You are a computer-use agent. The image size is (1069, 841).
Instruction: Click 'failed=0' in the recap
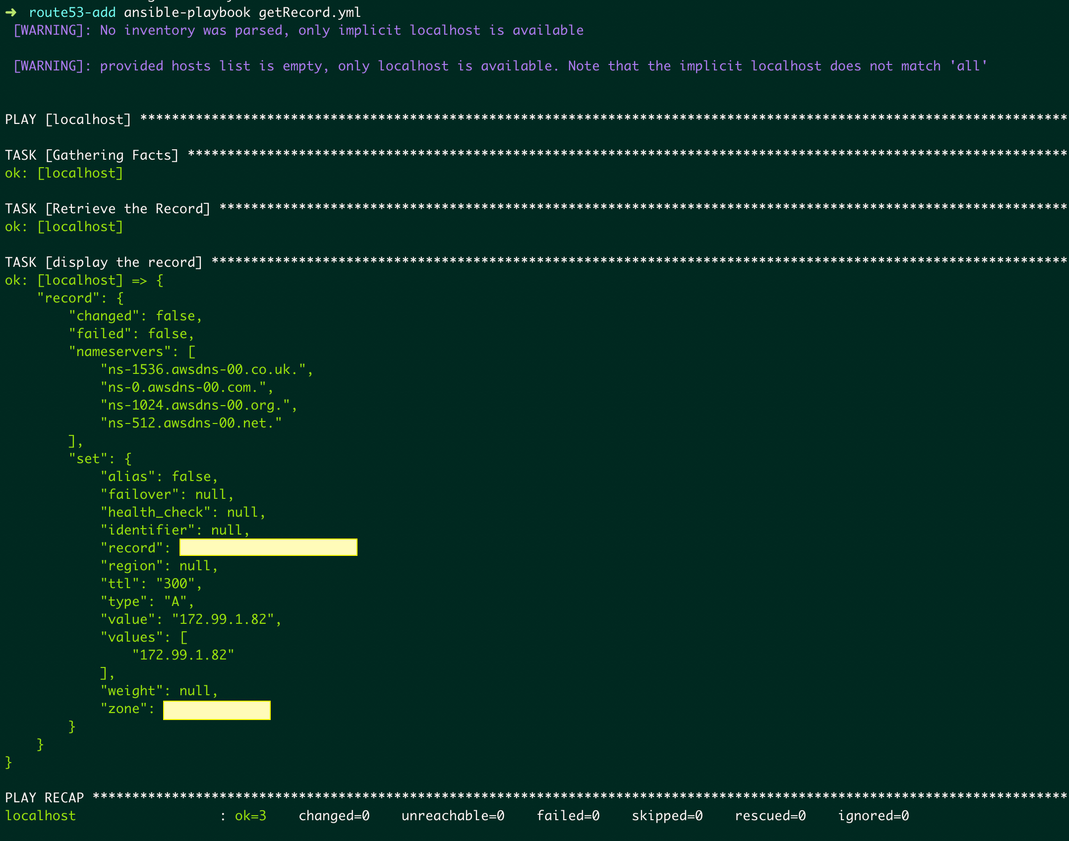click(568, 816)
